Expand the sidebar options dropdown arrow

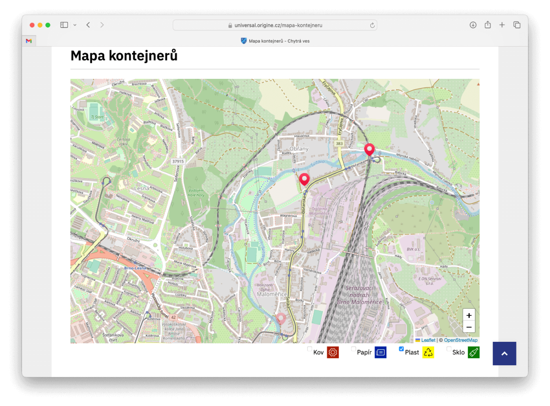click(x=75, y=25)
